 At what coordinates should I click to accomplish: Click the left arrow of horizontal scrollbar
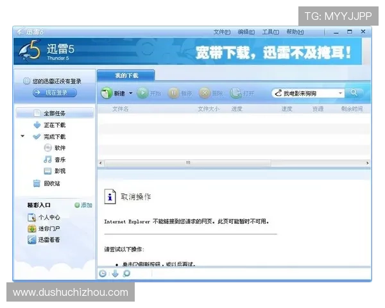coord(100,163)
